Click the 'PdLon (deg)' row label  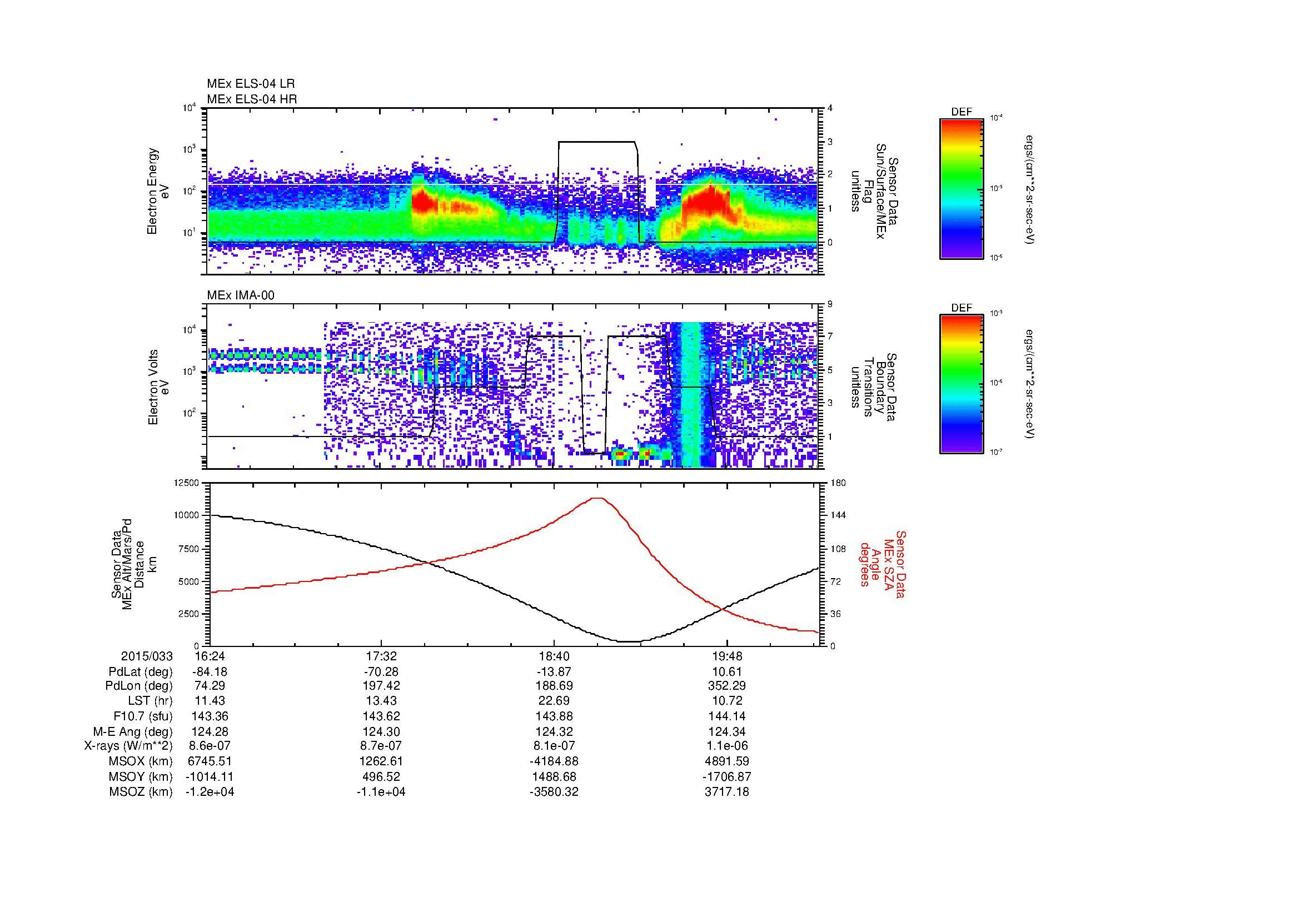pyautogui.click(x=140, y=686)
